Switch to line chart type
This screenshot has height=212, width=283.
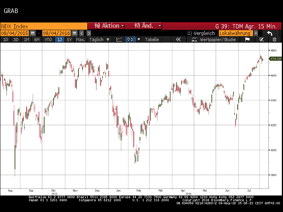pyautogui.click(x=120, y=40)
